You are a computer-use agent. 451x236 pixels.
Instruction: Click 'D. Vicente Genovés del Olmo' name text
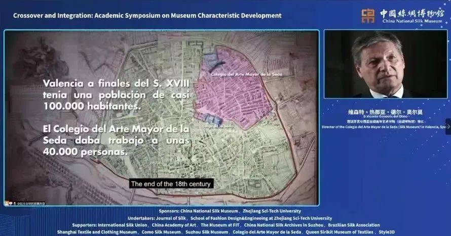386,116
